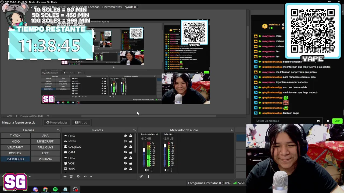
Task: Click the webitozz username in chat header
Action: [x=274, y=25]
